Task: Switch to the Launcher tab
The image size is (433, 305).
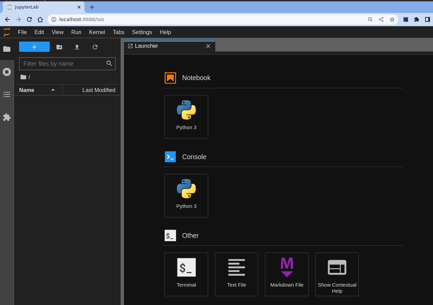Action: 146,46
